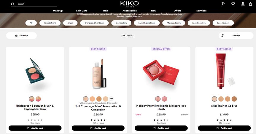Open the store locator pin icon
The image size is (256, 134).
pos(223,4)
